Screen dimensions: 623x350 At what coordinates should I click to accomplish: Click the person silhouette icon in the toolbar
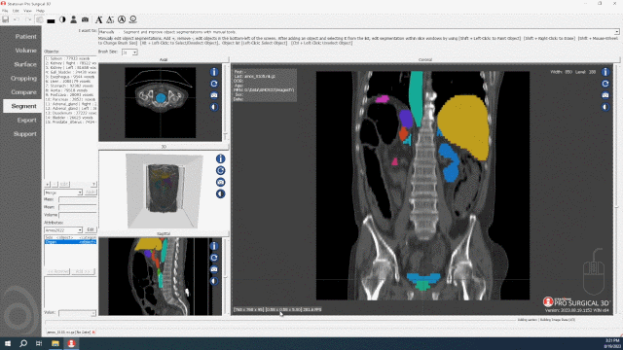(x=74, y=19)
